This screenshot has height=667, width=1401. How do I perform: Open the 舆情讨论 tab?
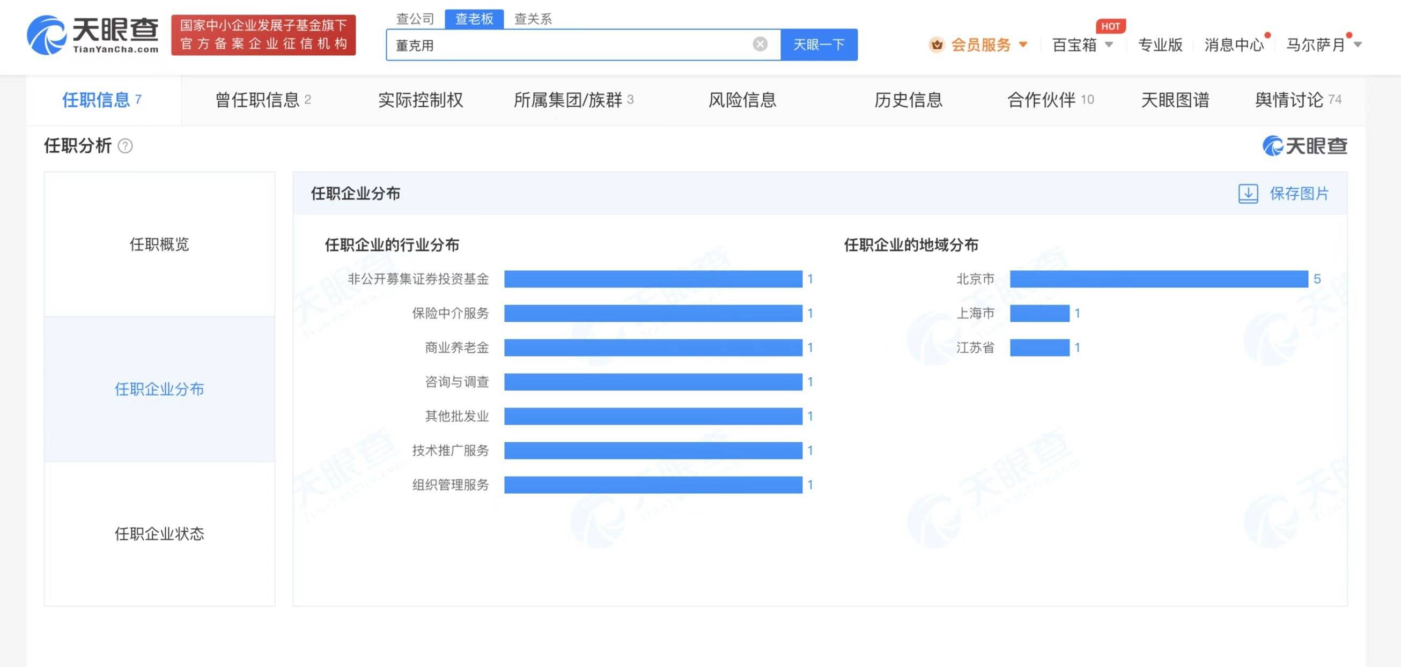[x=1298, y=100]
